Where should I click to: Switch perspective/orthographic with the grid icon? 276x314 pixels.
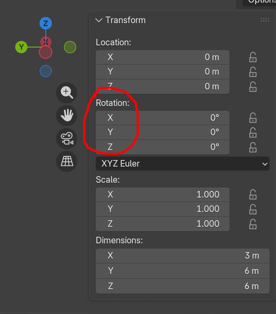point(67,161)
